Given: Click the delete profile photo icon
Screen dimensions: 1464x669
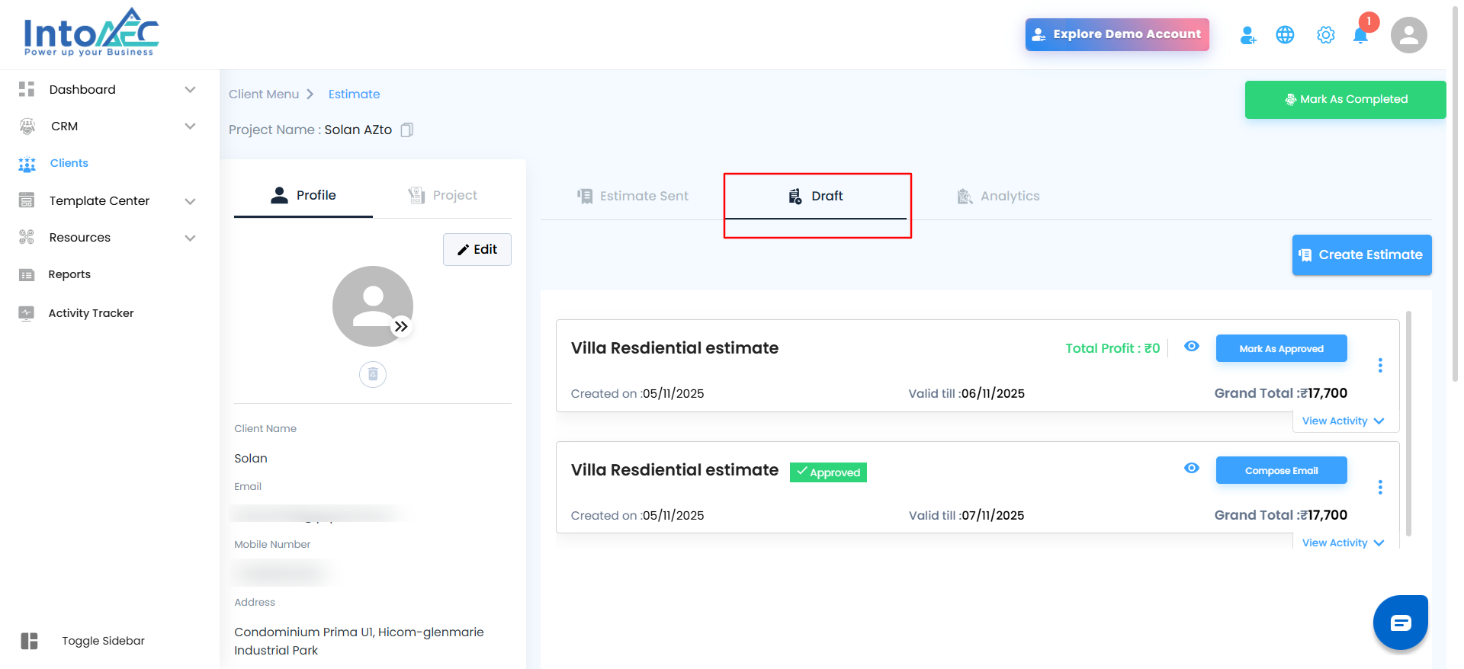Looking at the screenshot, I should [x=373, y=374].
